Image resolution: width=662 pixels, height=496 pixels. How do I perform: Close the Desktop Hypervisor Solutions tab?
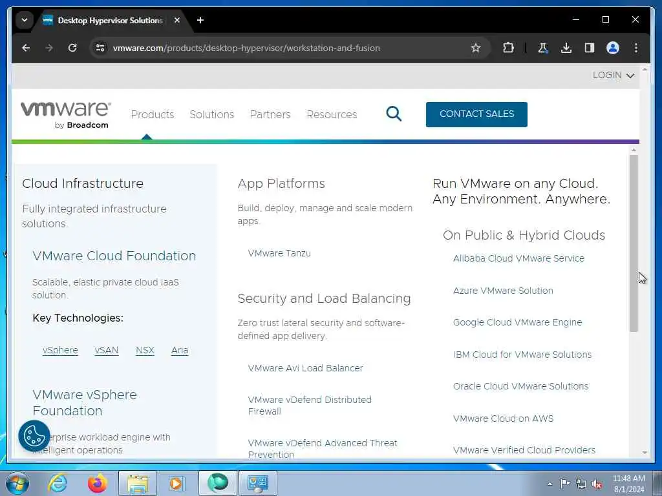tap(177, 20)
